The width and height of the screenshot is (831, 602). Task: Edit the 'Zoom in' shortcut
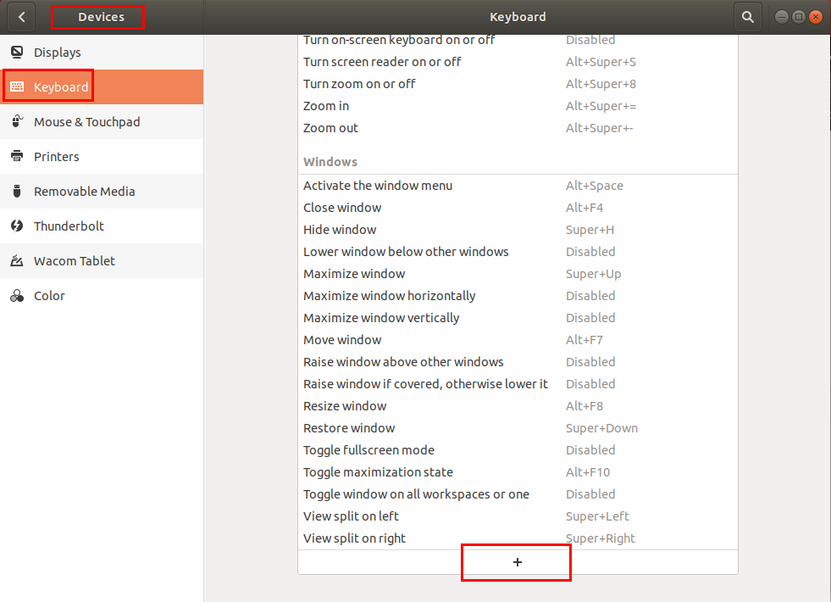tap(518, 106)
